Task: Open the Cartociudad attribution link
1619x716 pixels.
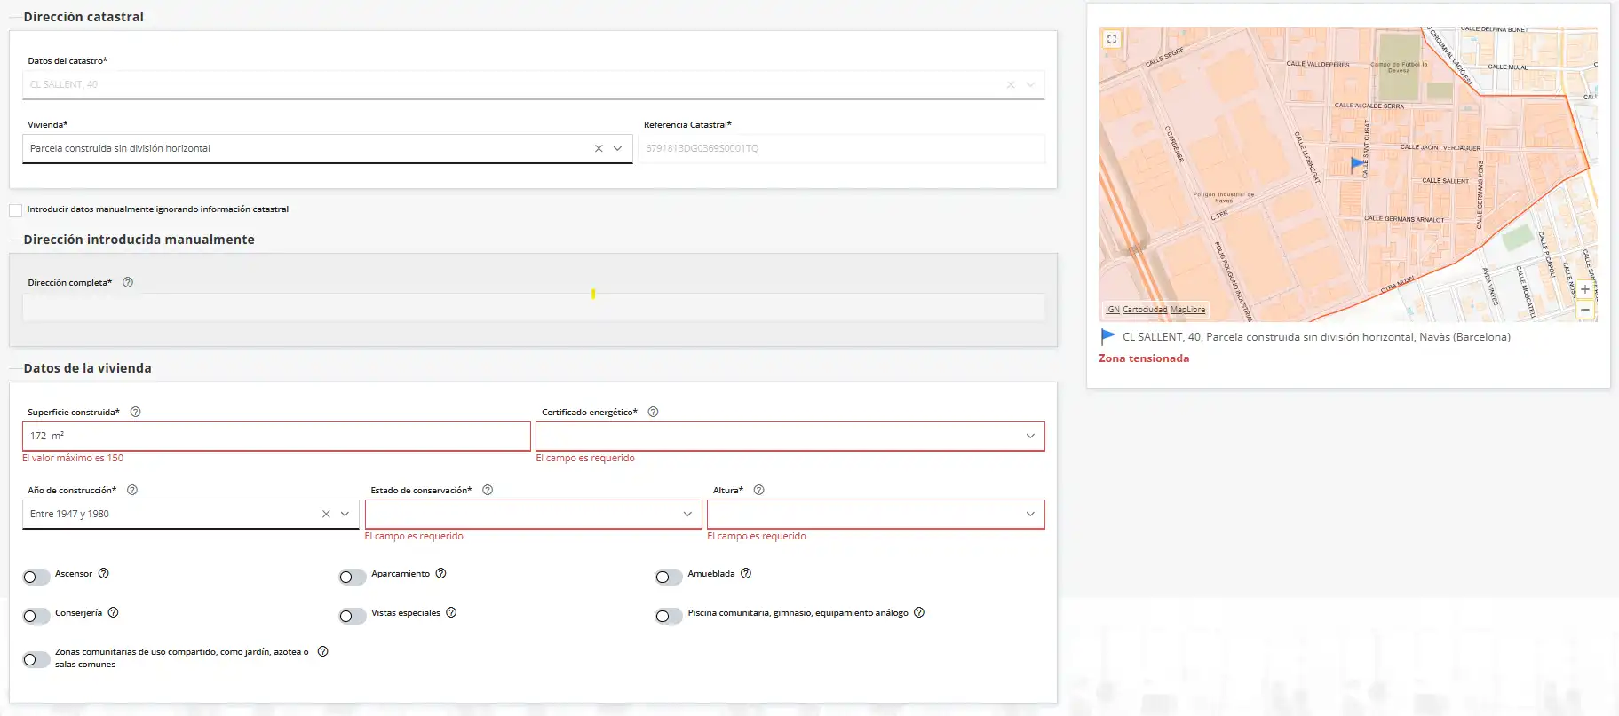Action: coord(1145,310)
